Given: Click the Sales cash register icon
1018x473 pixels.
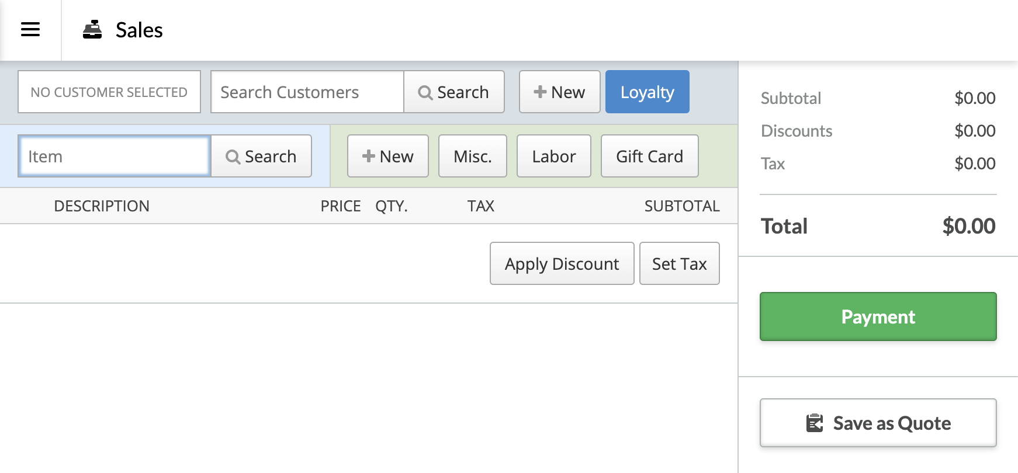Looking at the screenshot, I should pyautogui.click(x=92, y=30).
